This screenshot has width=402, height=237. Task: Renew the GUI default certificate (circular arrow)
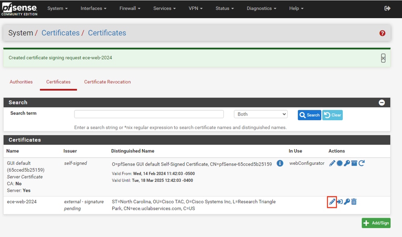pos(361,163)
